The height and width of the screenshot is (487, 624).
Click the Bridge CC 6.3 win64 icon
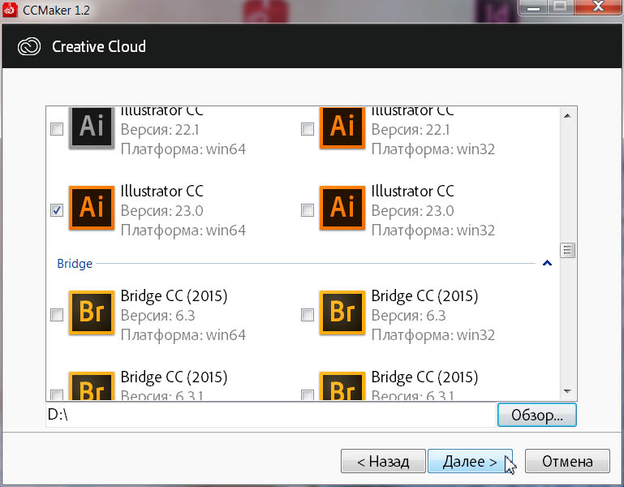[92, 313]
